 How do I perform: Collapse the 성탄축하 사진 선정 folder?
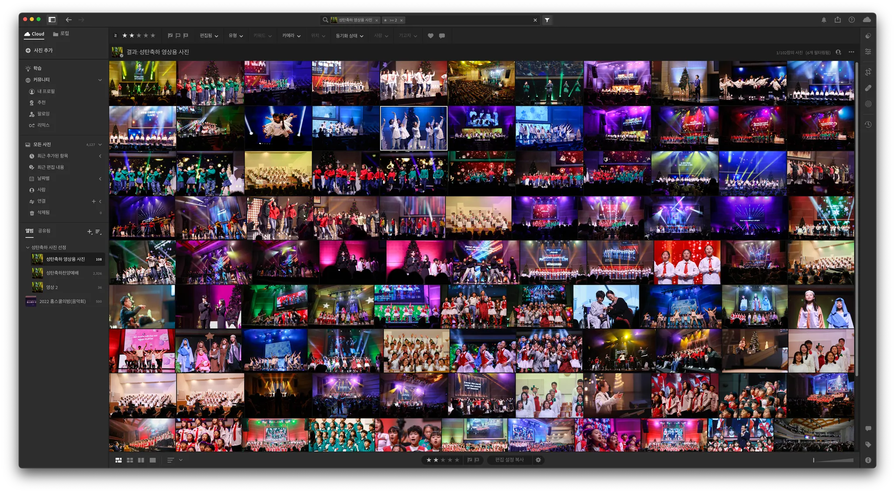[28, 247]
